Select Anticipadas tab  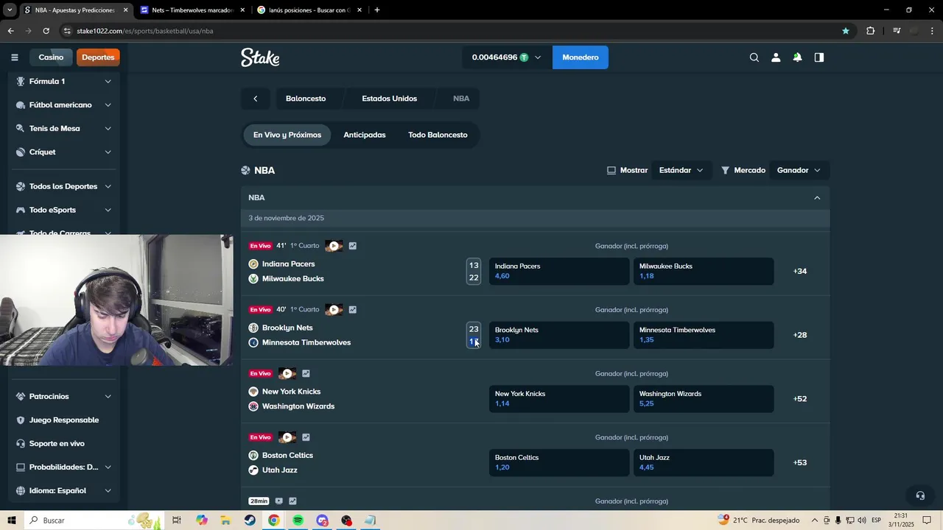[x=365, y=135]
